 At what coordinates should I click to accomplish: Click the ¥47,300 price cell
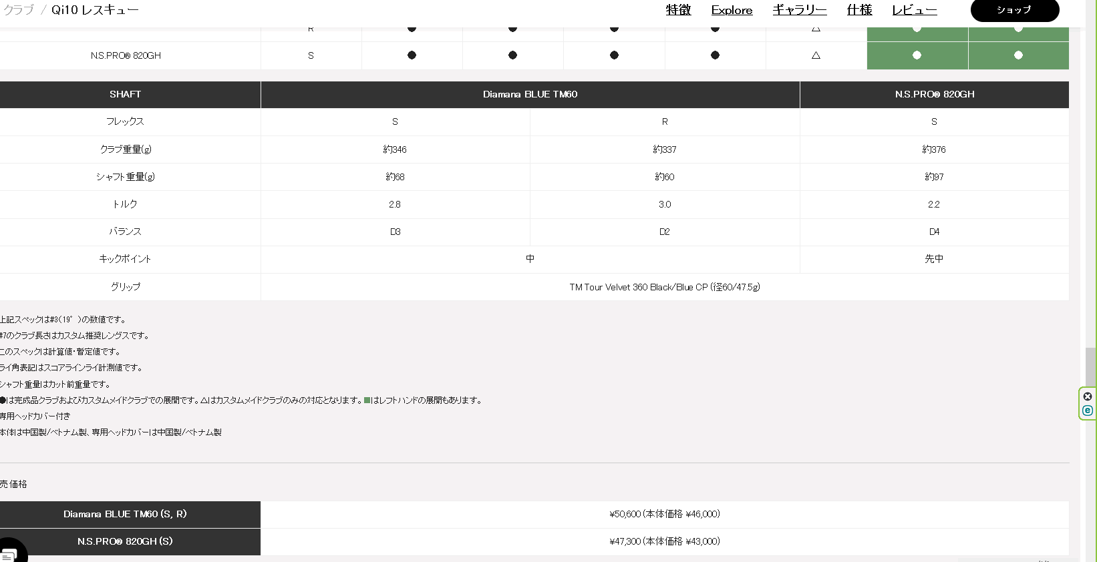(665, 541)
